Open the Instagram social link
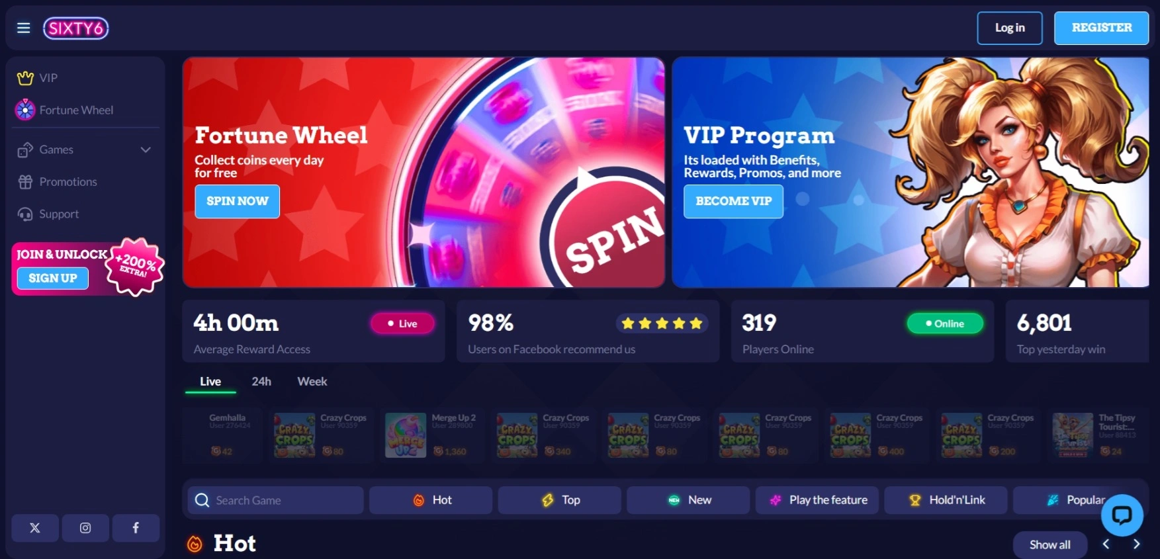The image size is (1160, 559). [x=85, y=528]
